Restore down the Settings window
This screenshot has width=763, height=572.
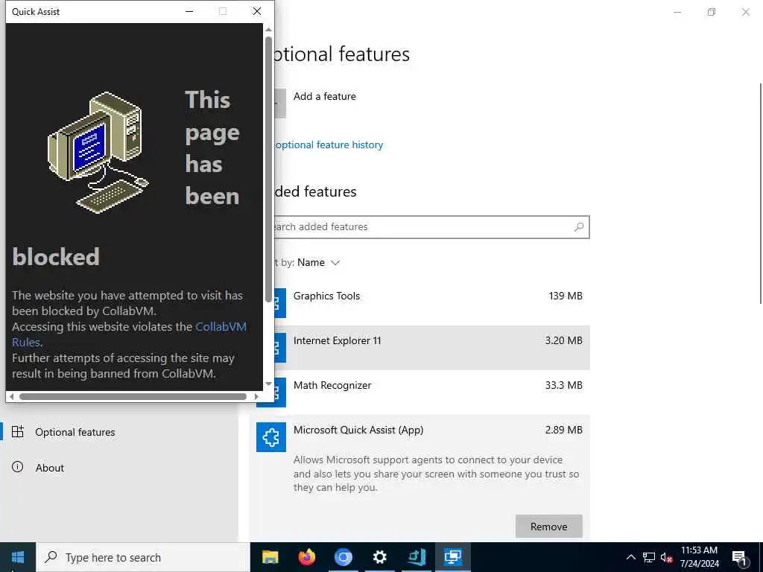point(712,12)
